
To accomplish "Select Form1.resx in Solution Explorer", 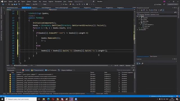I will click(x=147, y=26).
